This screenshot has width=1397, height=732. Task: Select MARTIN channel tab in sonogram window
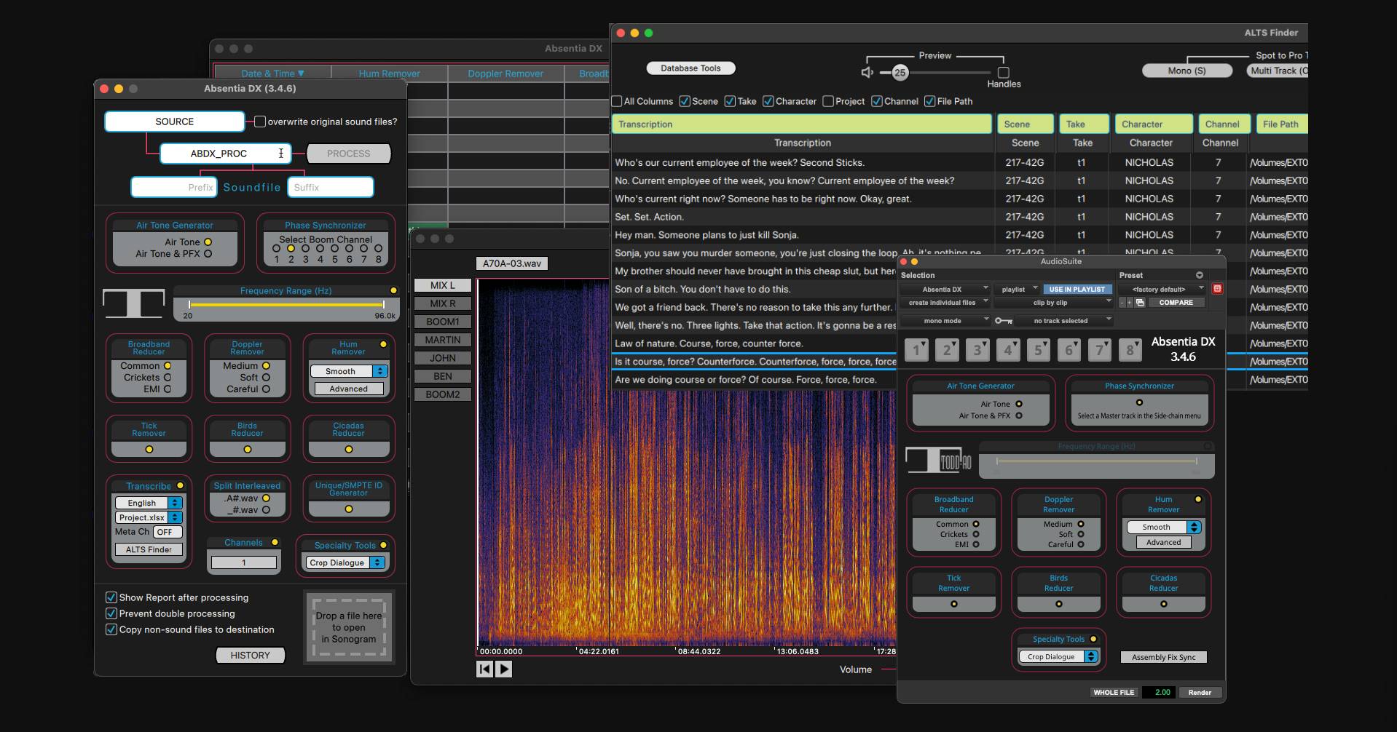click(443, 340)
